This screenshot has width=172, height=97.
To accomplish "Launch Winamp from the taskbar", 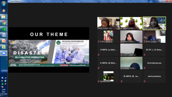I will [3, 11].
